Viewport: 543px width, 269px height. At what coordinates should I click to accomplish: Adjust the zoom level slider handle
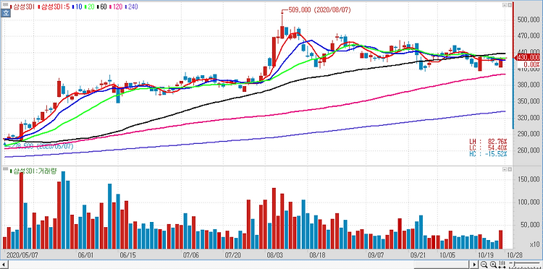[x=514, y=264]
